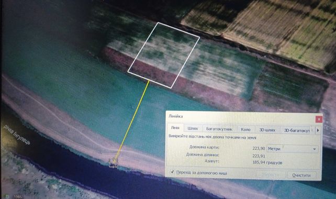The width and height of the screenshot is (336, 199).
Task: Close the Лінійка ruler dialog
Action: (x=319, y=119)
